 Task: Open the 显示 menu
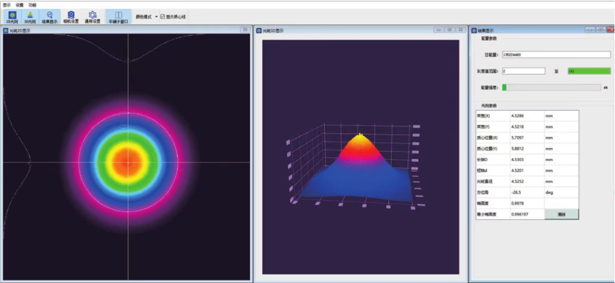pyautogui.click(x=7, y=4)
